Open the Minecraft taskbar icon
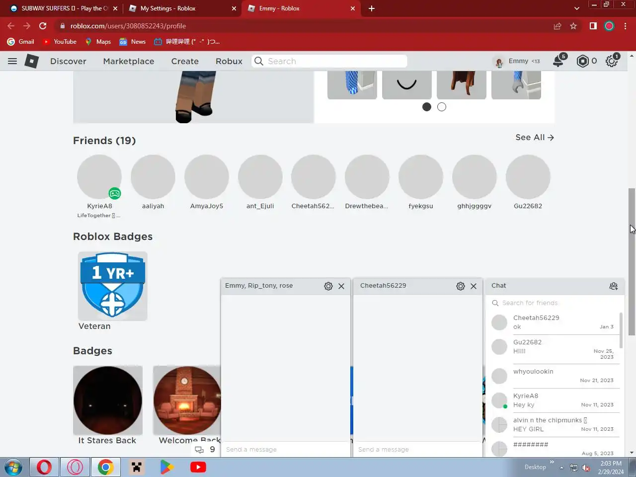The image size is (636, 477). (137, 468)
